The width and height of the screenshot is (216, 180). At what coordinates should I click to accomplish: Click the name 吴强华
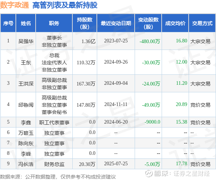(26, 41)
